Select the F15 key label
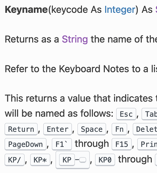 [122, 144]
